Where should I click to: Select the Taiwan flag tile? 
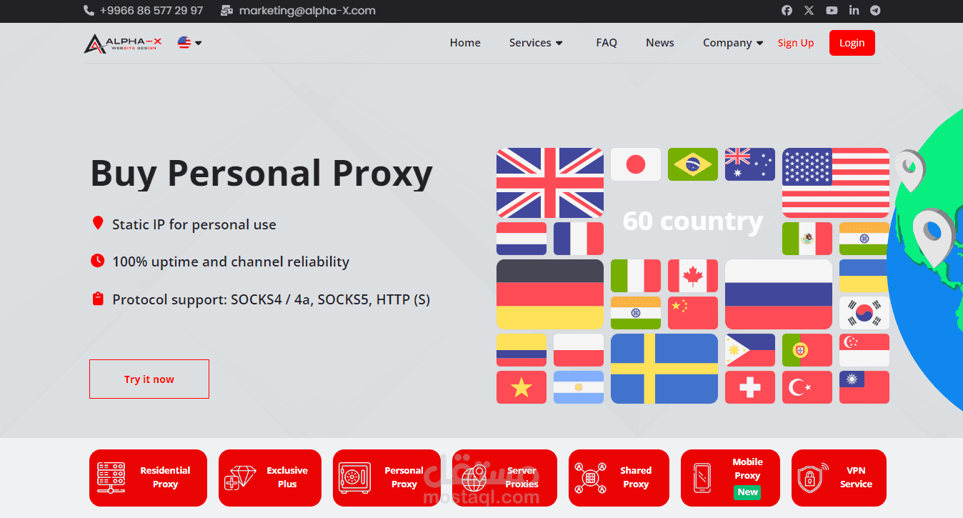point(864,387)
